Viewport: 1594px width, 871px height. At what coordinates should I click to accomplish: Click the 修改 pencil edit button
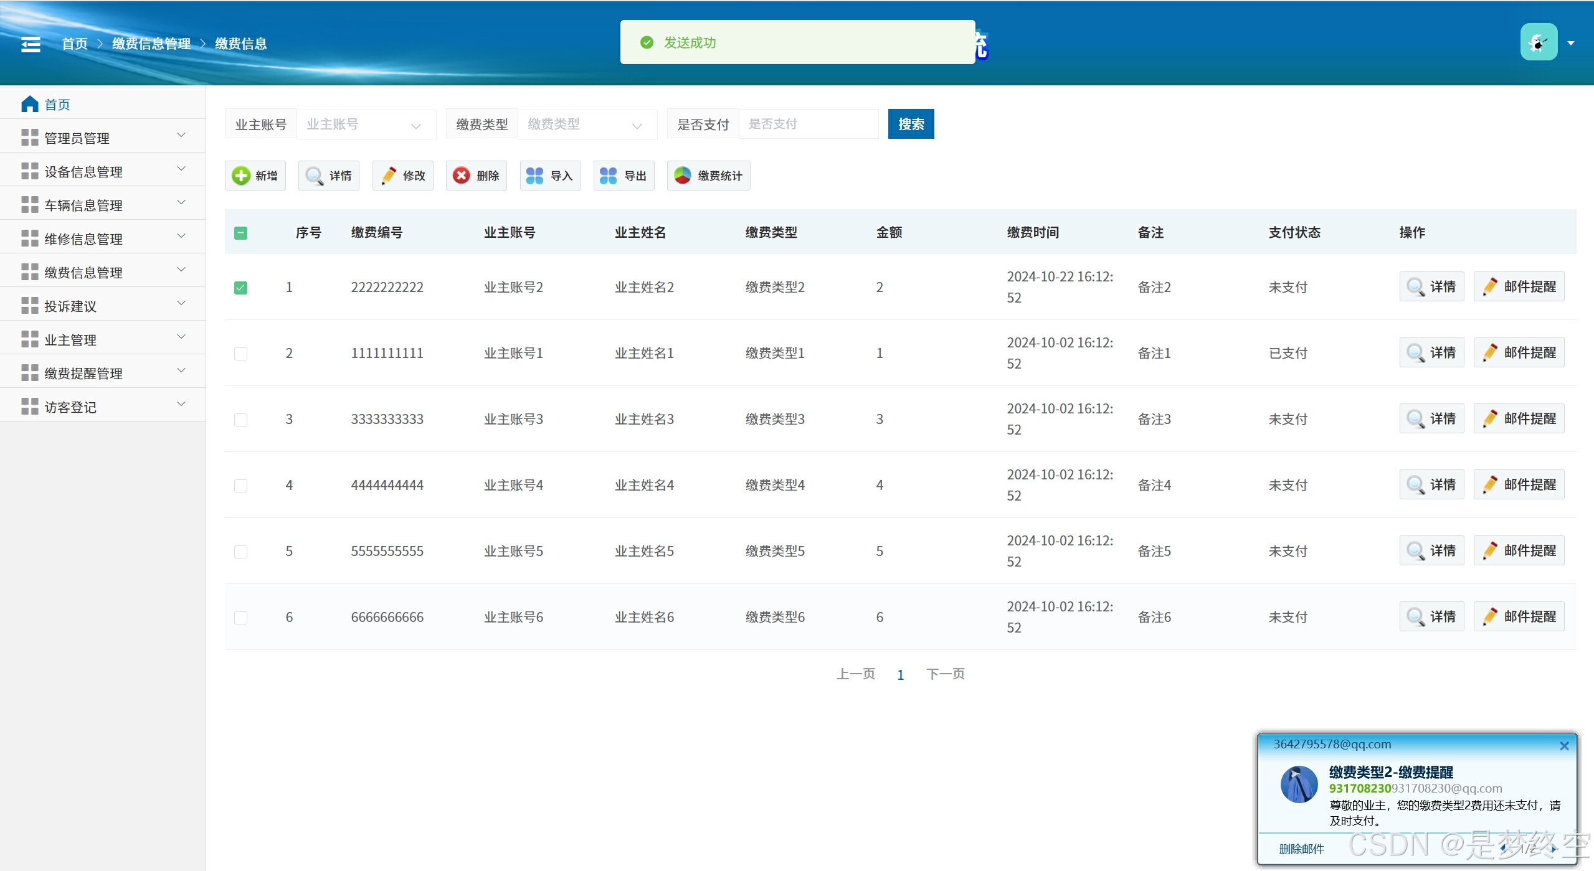point(403,176)
